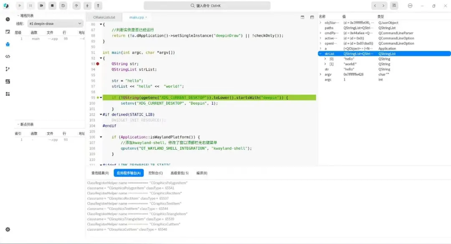Viewport: 451px width, 244px height.
Task: Switch to the main.cpp tab
Action: (137, 17)
